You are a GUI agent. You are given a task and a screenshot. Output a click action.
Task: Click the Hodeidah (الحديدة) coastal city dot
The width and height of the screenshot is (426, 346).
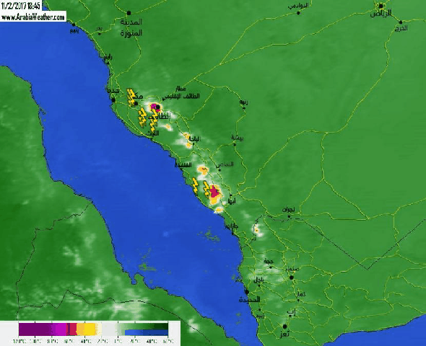click(x=247, y=292)
